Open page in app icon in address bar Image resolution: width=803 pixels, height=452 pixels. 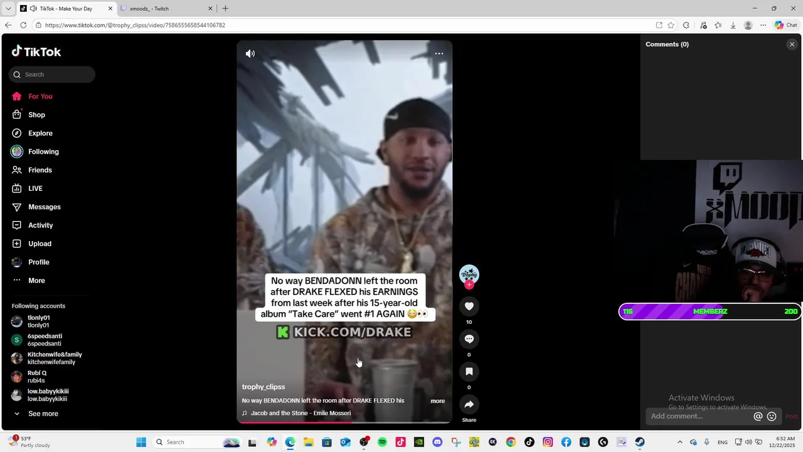[659, 25]
